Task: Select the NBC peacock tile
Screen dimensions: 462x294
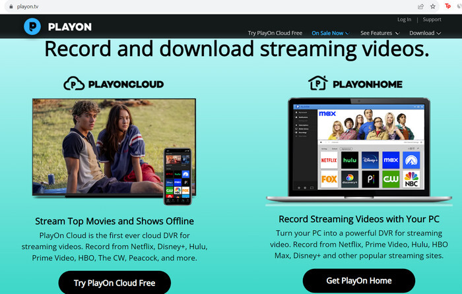Action: [411, 179]
